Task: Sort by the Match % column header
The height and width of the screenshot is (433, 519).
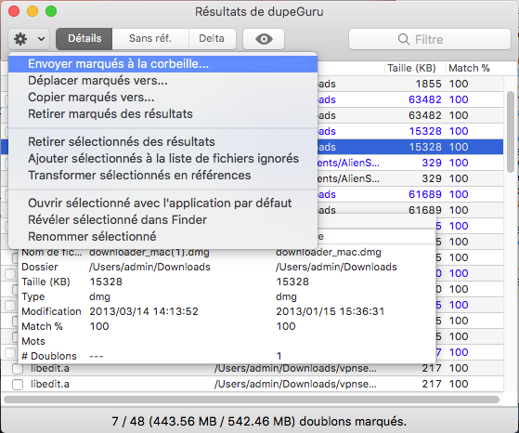Action: pos(469,68)
